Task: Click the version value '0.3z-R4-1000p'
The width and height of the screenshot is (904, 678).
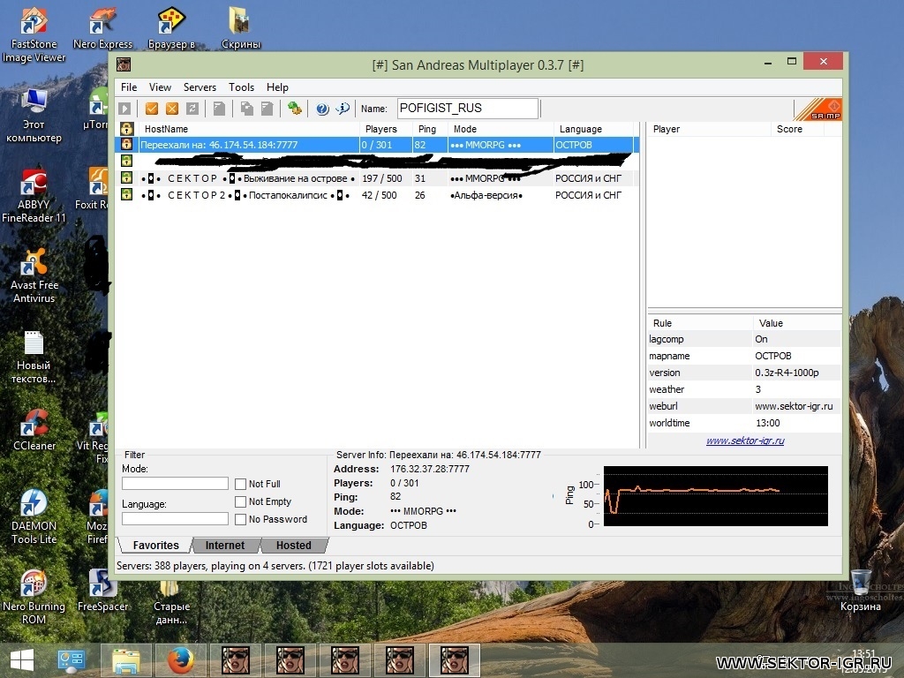Action: [x=787, y=373]
